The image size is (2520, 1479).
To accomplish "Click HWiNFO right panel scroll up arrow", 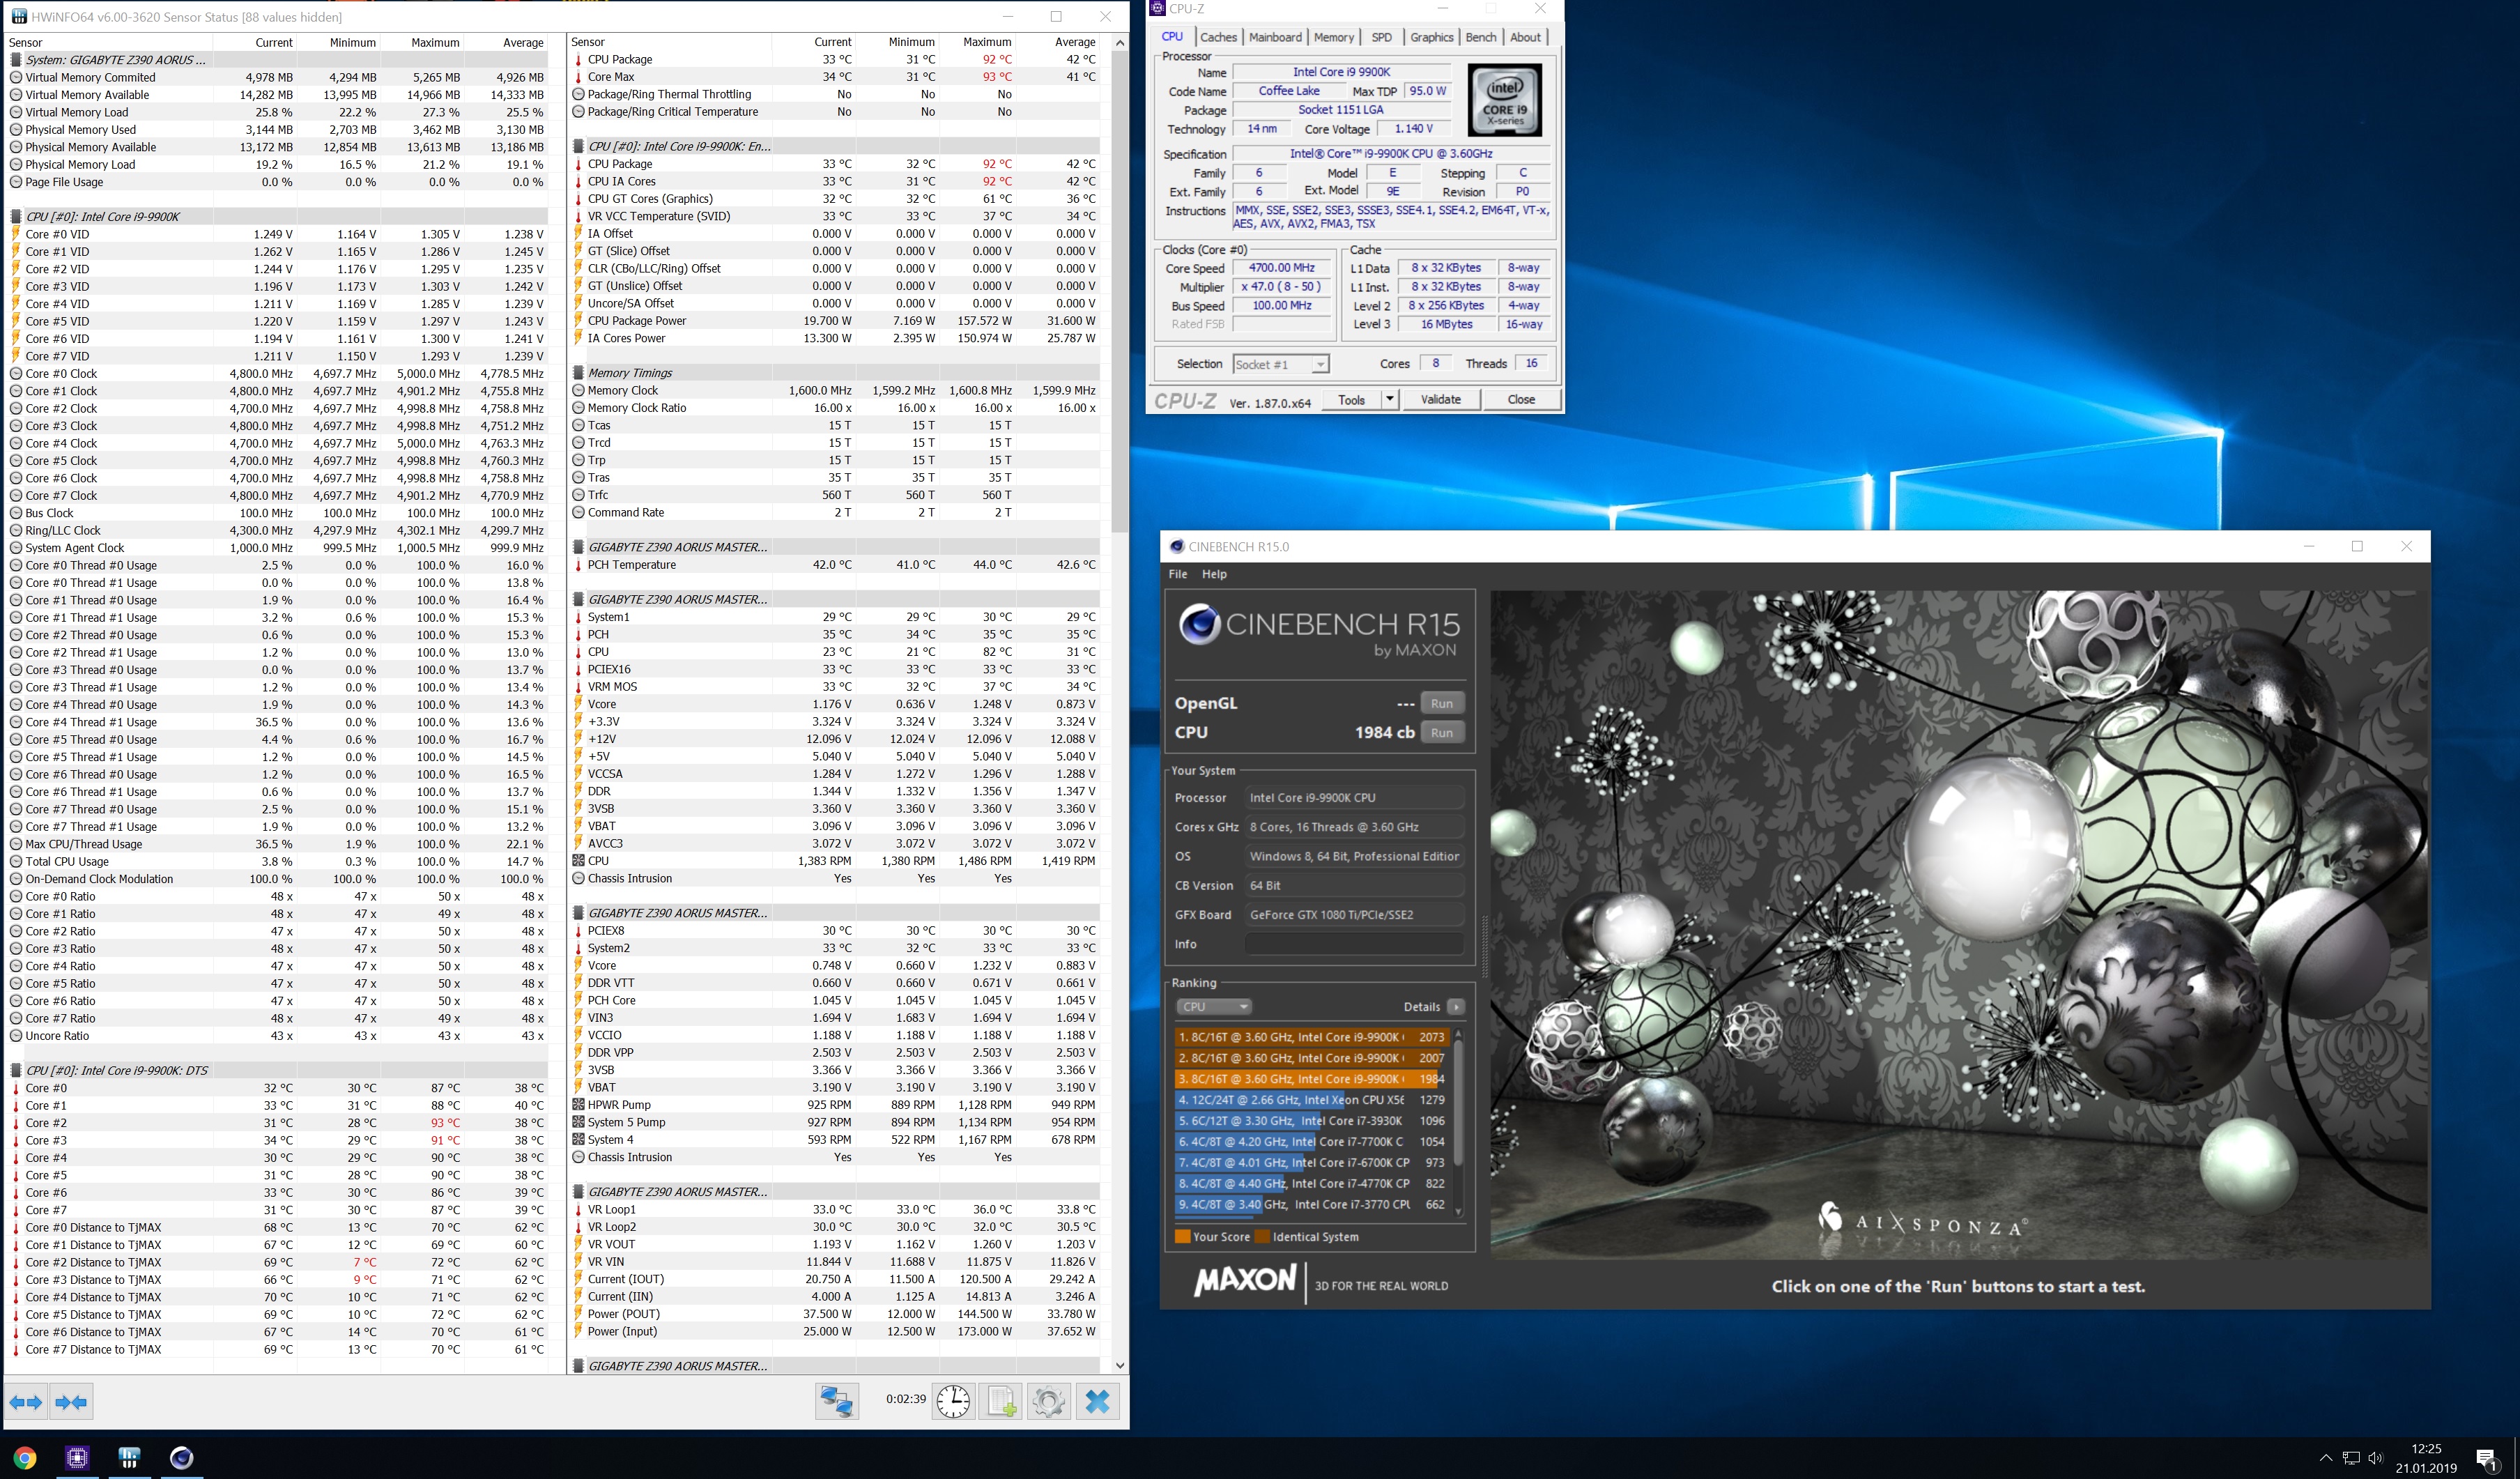I will point(1119,42).
